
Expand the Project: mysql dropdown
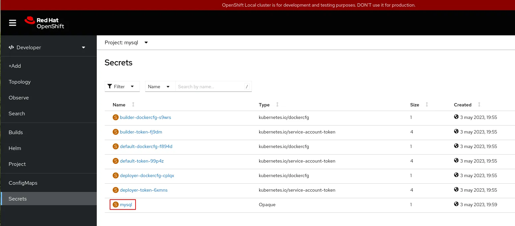(x=126, y=43)
